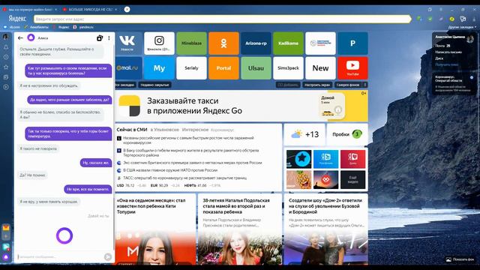Open pineapple picture thumbnail
Image resolution: width=480 pixels, height=270 pixels.
tap(299, 180)
